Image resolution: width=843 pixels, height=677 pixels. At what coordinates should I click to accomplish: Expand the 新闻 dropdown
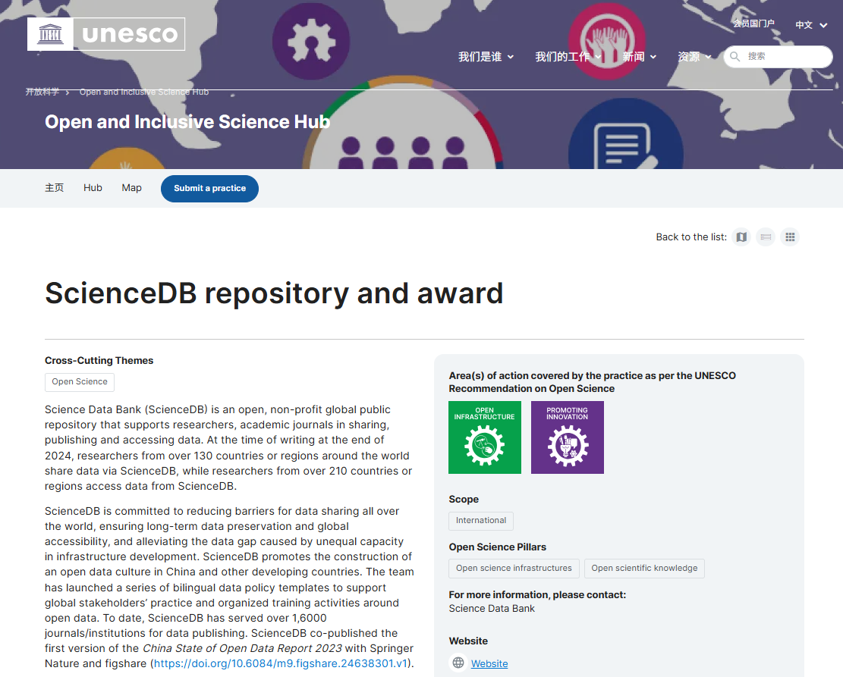tap(639, 56)
